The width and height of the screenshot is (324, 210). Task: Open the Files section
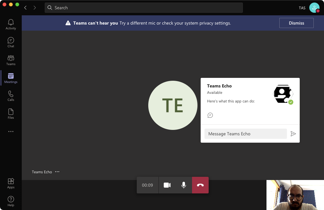[11, 113]
